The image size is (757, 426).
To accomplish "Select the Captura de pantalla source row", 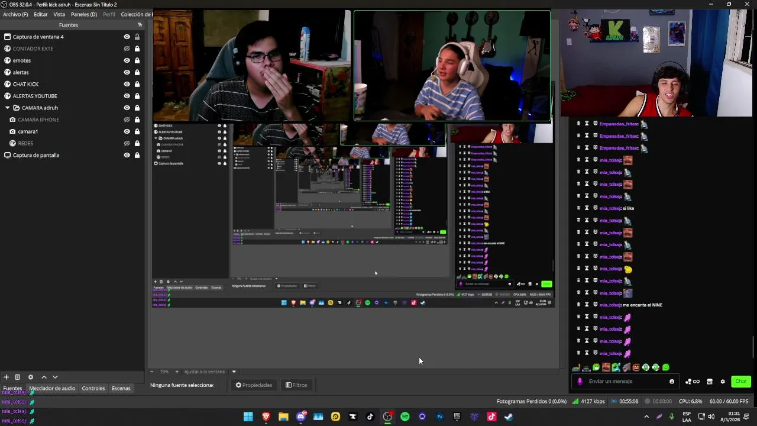I will (x=72, y=155).
